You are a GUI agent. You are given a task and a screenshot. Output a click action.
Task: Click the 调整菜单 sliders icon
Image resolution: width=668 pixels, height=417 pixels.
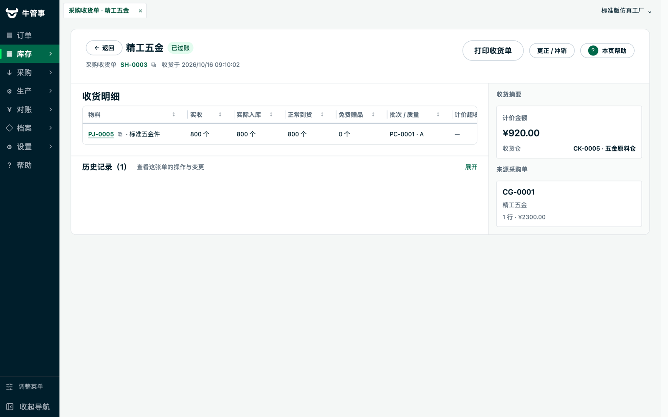(10, 387)
